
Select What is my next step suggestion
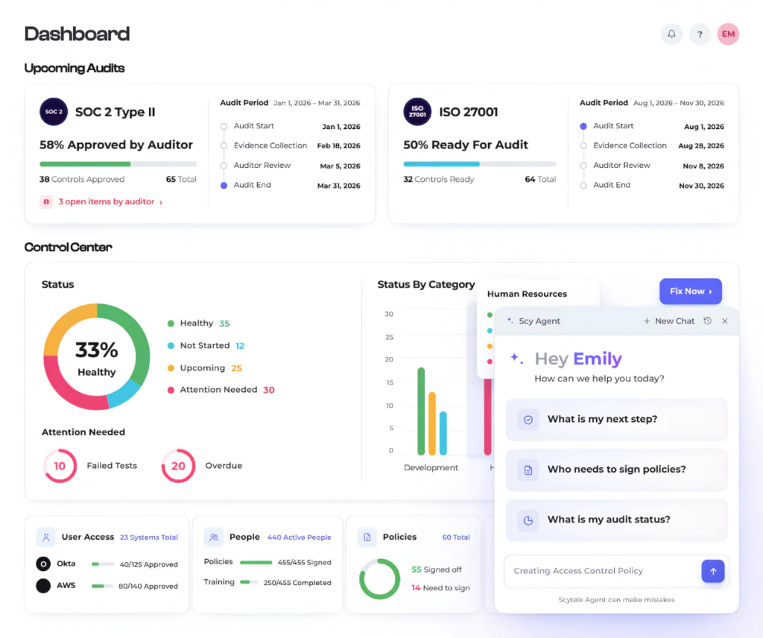coord(616,420)
